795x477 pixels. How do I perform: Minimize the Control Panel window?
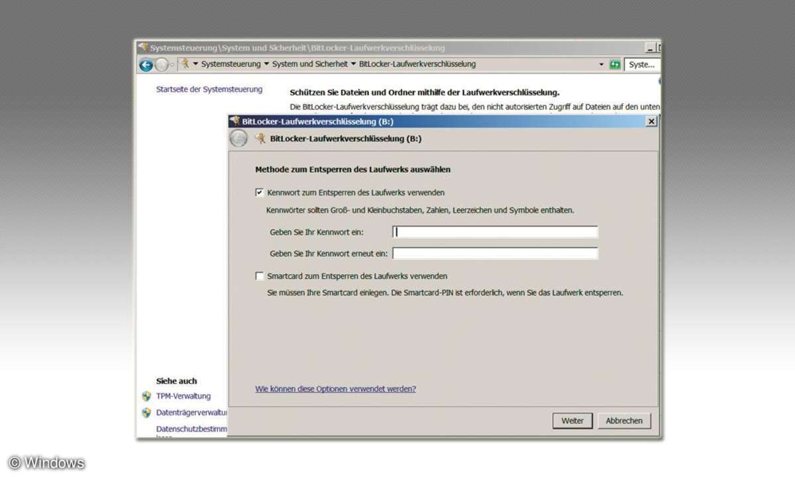point(651,48)
